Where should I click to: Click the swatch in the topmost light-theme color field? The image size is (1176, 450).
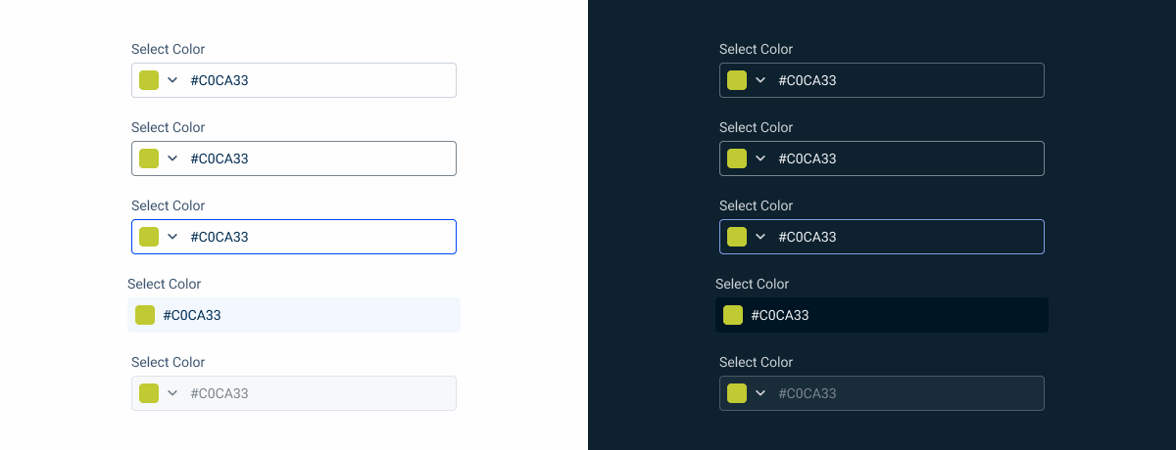pos(149,80)
